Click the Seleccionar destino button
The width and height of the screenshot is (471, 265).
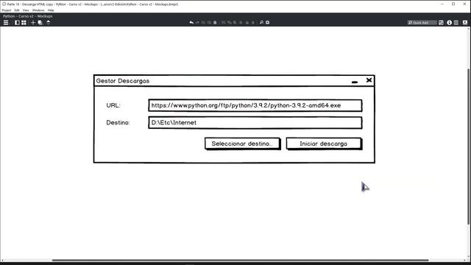click(x=242, y=144)
